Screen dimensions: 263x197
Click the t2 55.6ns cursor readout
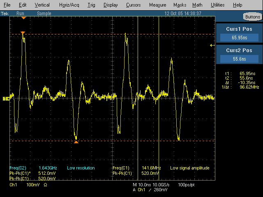click(239, 78)
